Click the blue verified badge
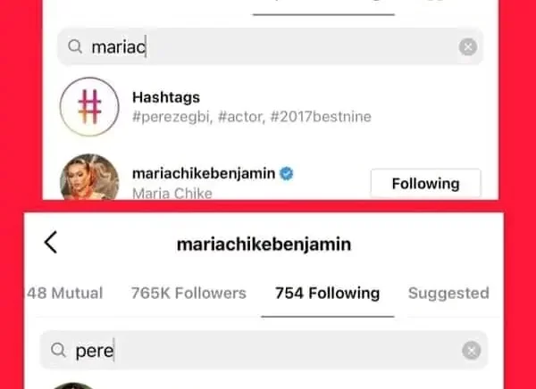Viewport: 536px width, 389px height. (289, 173)
